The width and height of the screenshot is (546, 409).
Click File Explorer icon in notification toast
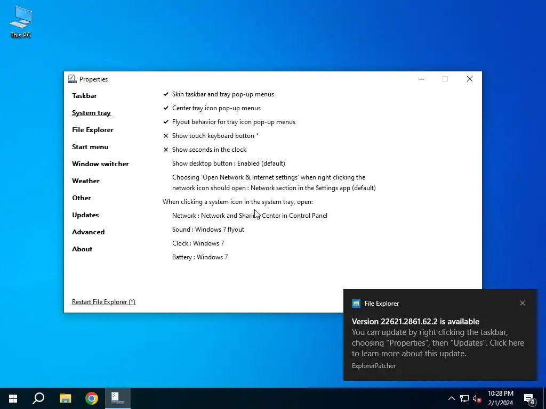(x=356, y=303)
